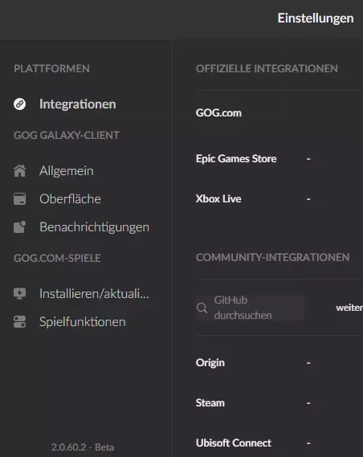The image size is (363, 457).
Task: Select the GOG.com integration entry
Action: coord(218,112)
